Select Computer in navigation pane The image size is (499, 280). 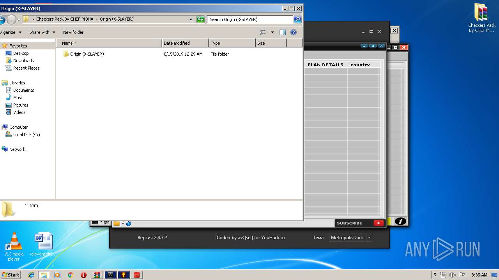18,127
